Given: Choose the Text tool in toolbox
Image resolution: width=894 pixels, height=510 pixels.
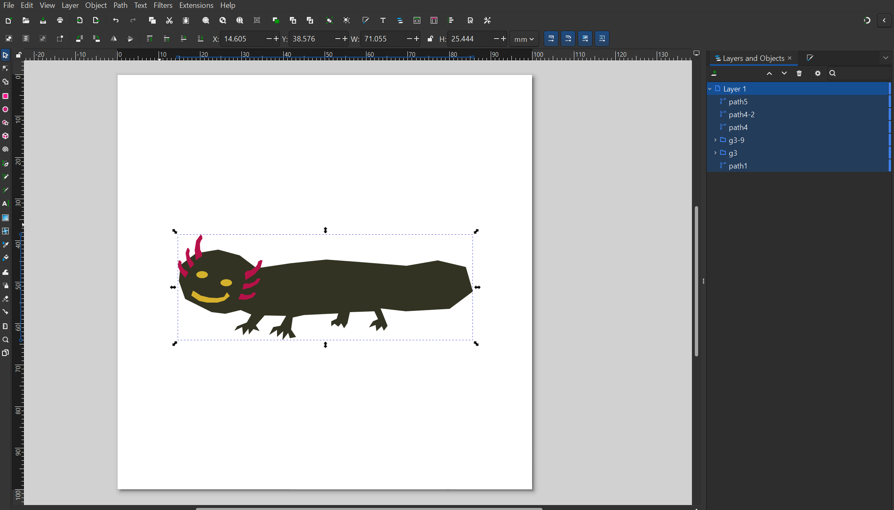Looking at the screenshot, I should tap(5, 204).
